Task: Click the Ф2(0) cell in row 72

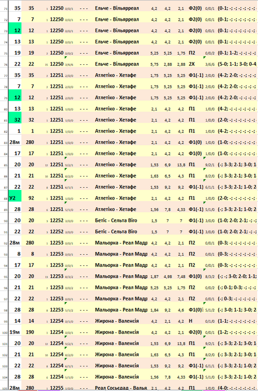Action: coord(195,19)
